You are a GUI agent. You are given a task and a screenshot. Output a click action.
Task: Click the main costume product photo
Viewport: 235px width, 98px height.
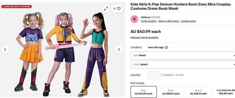(x=62, y=49)
